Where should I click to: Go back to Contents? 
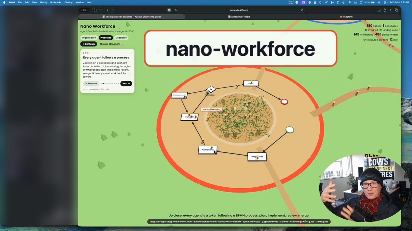[x=89, y=44]
